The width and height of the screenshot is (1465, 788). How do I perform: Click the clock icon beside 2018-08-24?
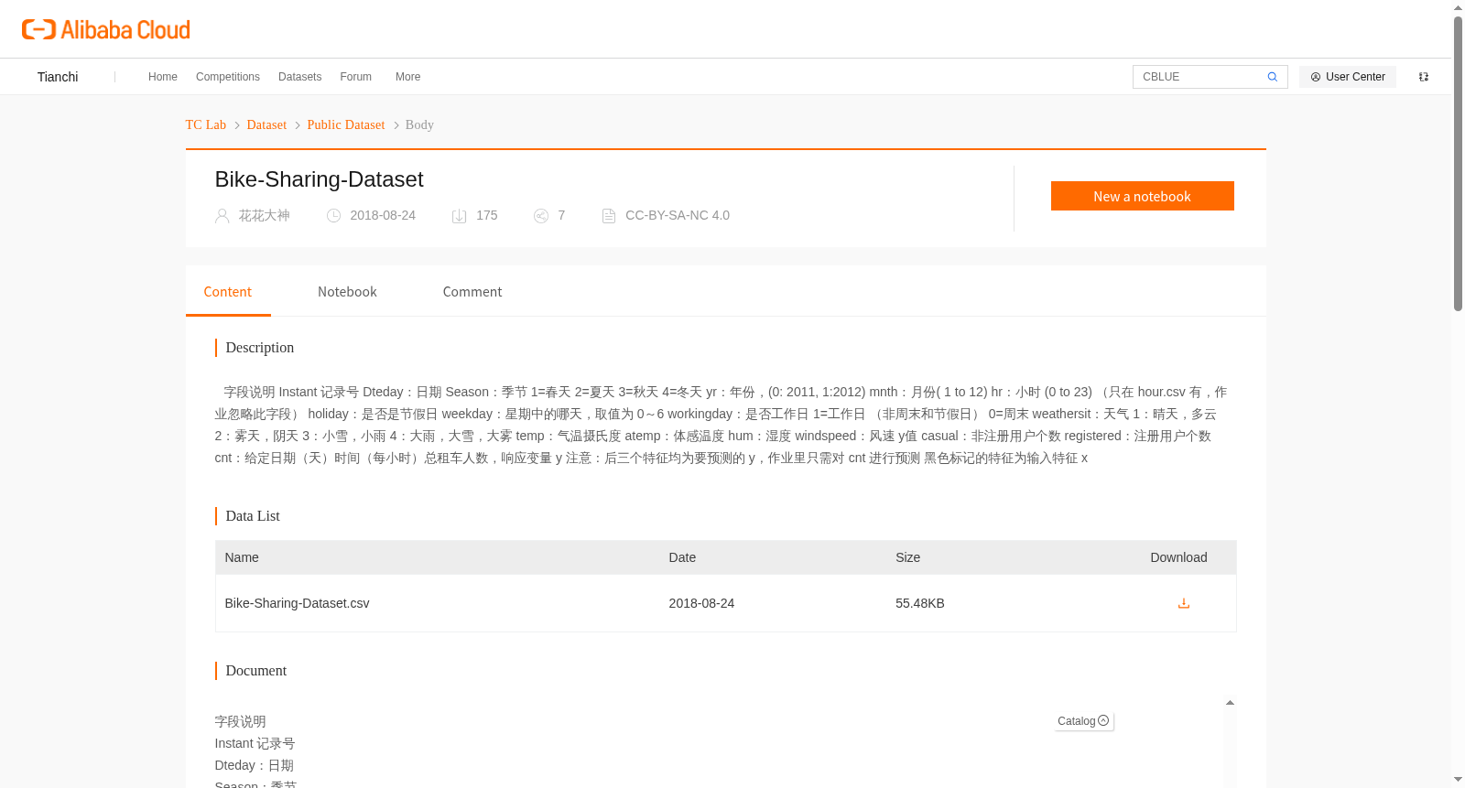pos(333,216)
